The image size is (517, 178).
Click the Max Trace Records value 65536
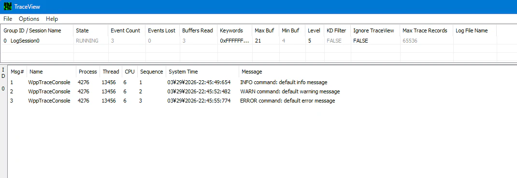coord(410,41)
